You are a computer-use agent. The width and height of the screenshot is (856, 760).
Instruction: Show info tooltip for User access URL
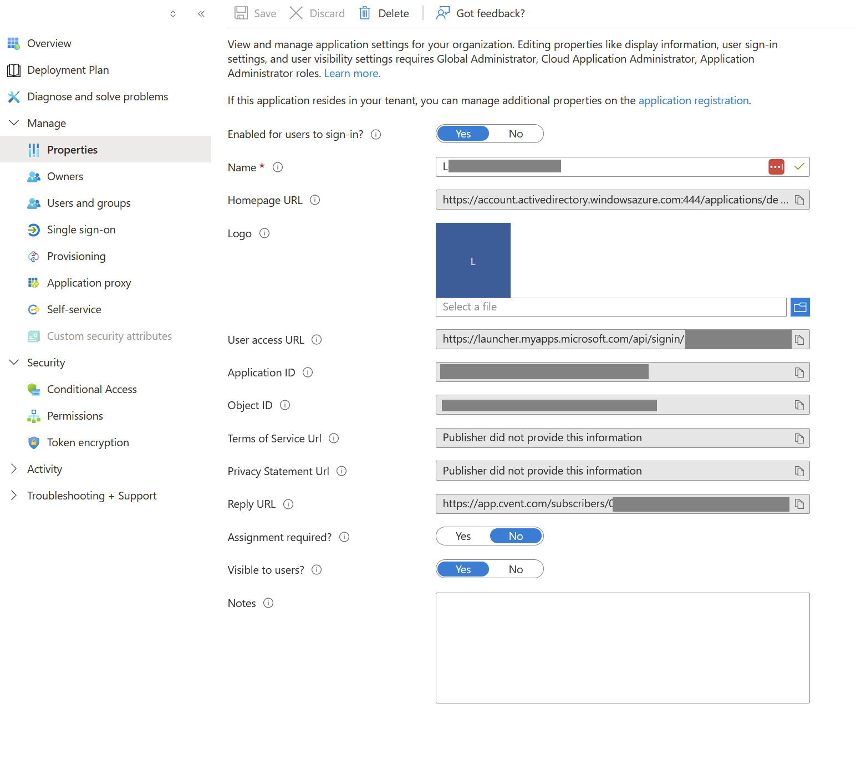tap(317, 340)
